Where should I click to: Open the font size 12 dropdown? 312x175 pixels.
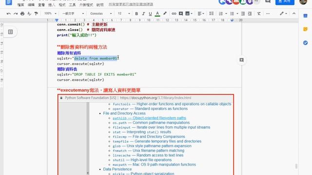tap(124, 14)
